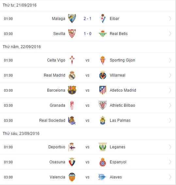Open the Sevilla 1 - 0 score
This screenshot has height=185, width=176.
[88, 34]
